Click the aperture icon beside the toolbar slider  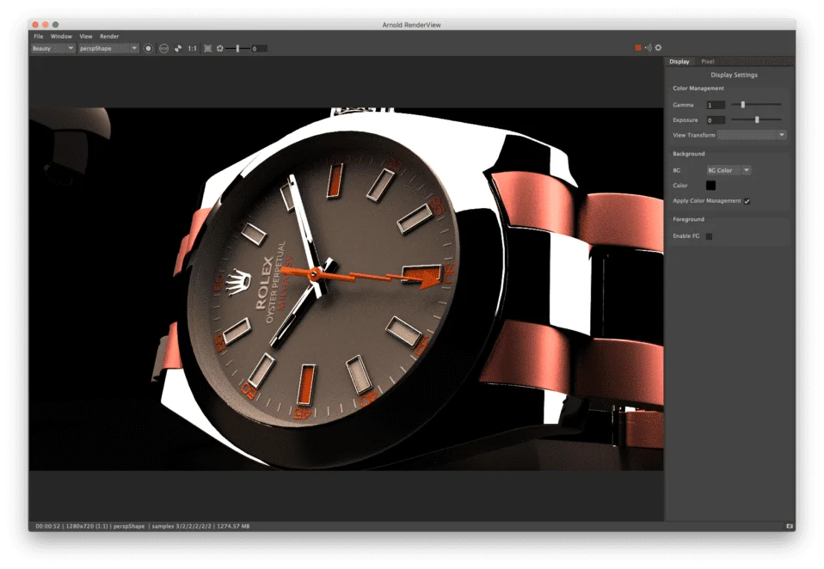coord(219,48)
